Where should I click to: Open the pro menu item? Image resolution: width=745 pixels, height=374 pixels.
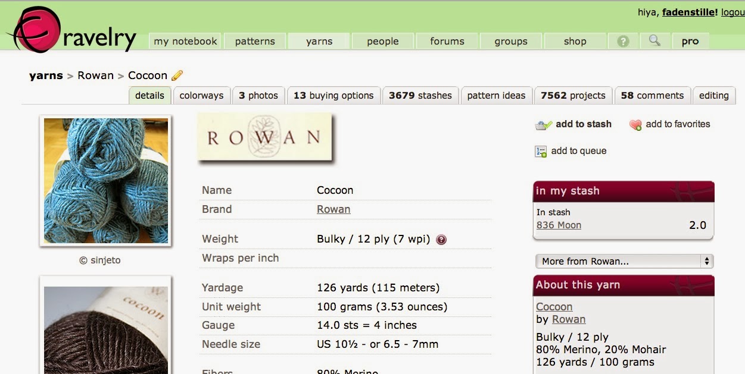point(690,41)
